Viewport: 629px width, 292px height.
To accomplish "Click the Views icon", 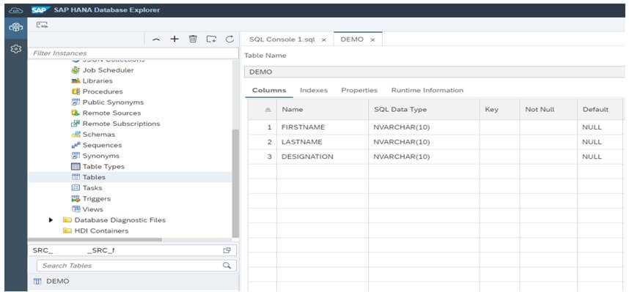I will 76,209.
